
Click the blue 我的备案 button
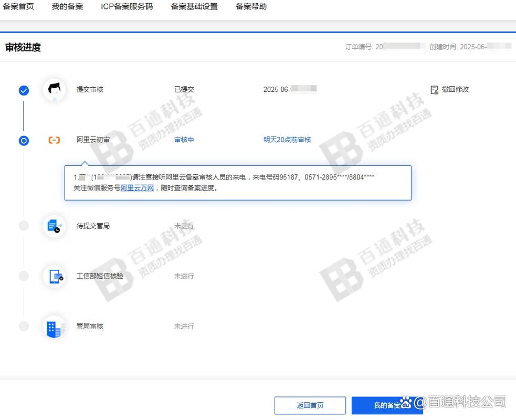[387, 405]
